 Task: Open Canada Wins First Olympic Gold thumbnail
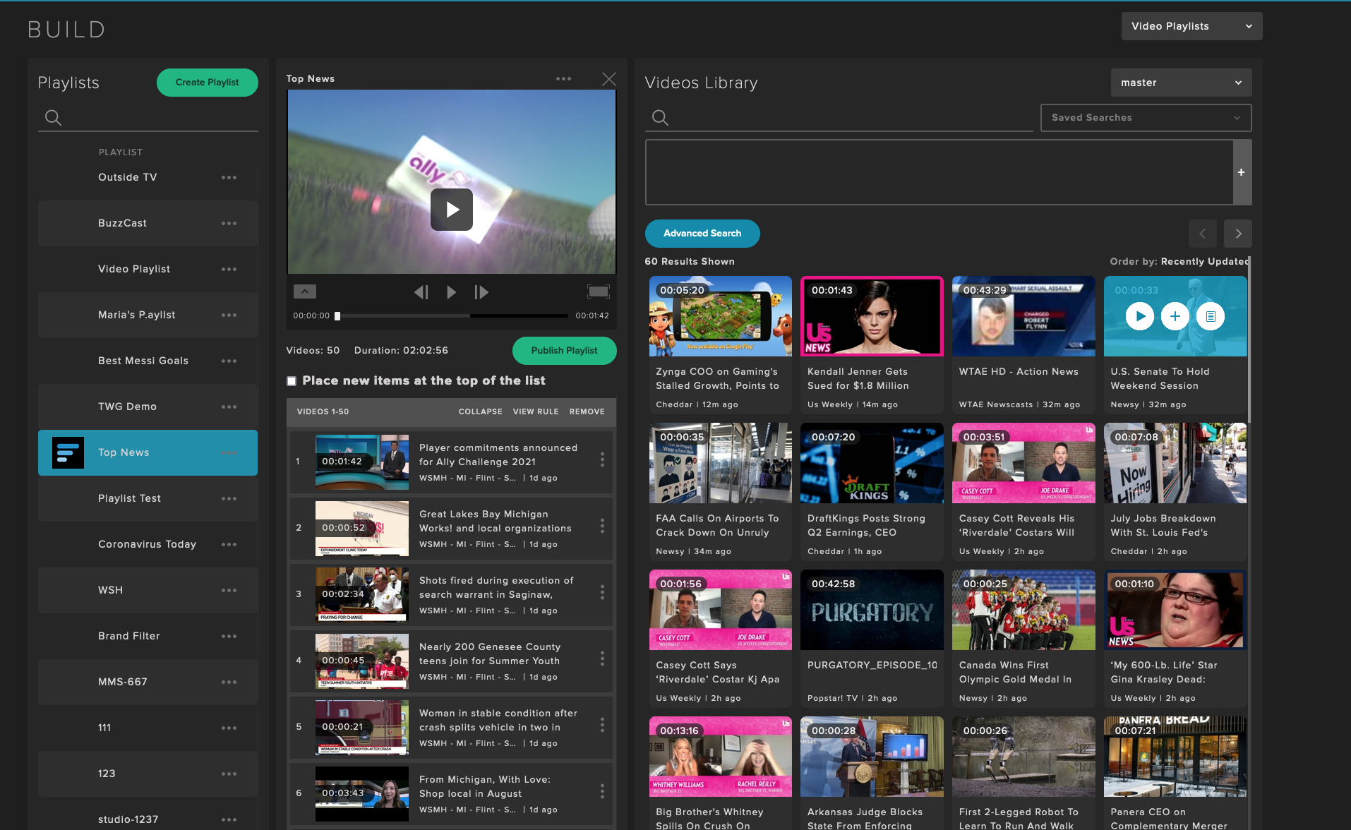pos(1023,610)
